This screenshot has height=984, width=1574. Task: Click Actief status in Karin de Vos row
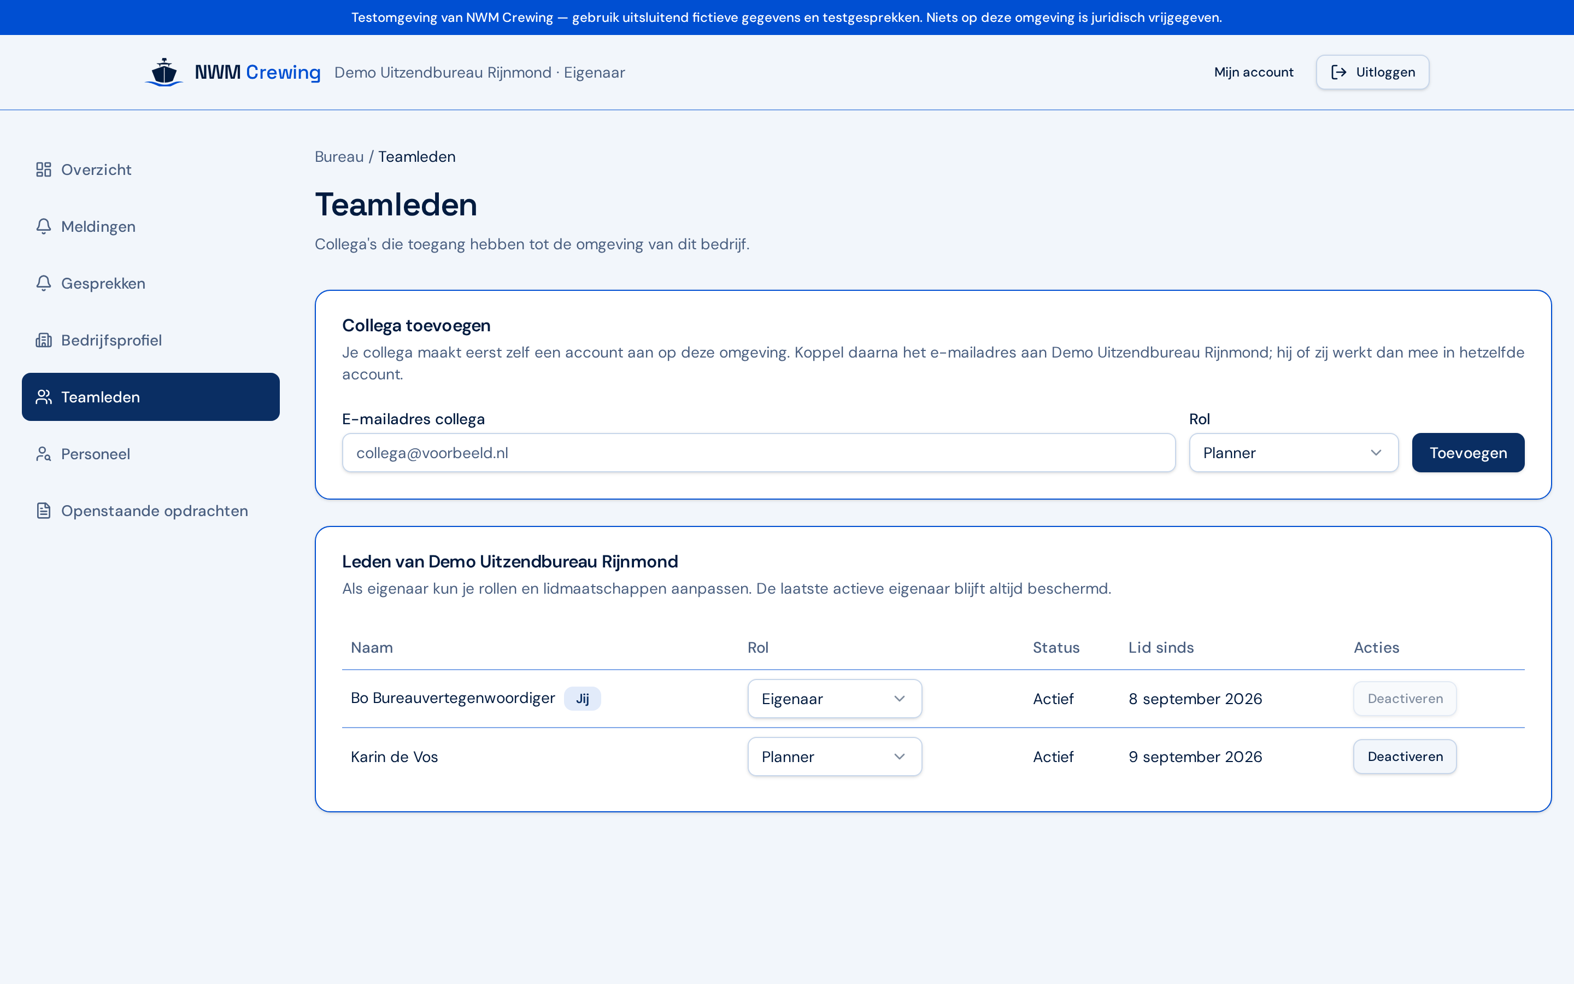coord(1054,757)
